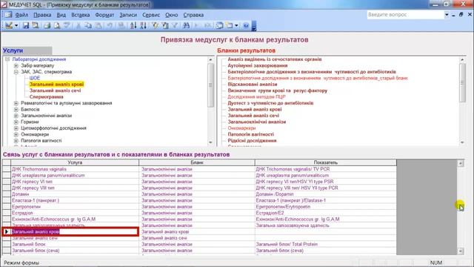Click the Показатель column header
This screenshot has width=474, height=267.
[x=326, y=162]
